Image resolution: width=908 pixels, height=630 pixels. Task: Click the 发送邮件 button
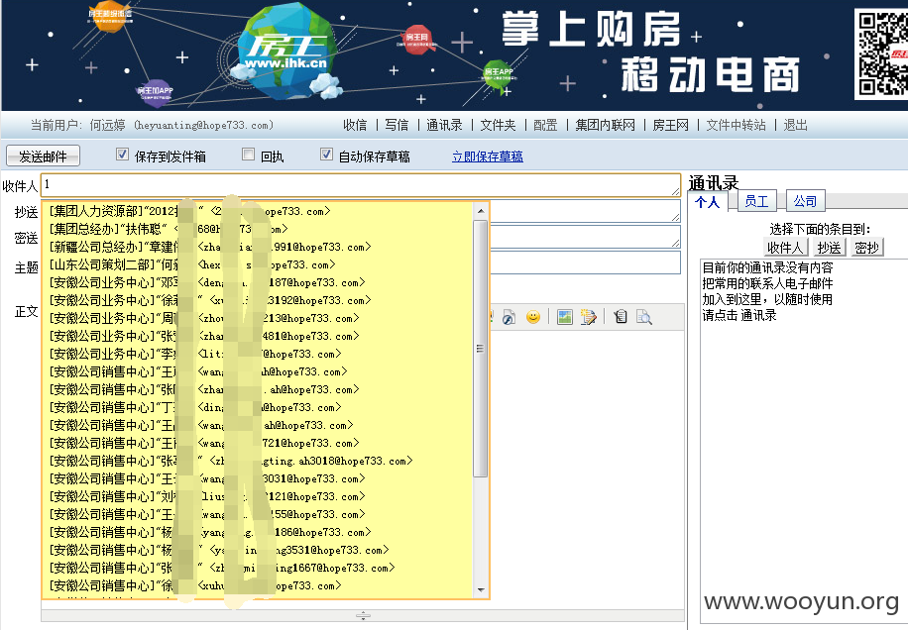(x=43, y=157)
